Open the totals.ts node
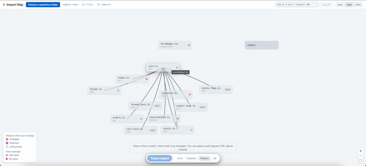The image size is (366, 166). 178,130
